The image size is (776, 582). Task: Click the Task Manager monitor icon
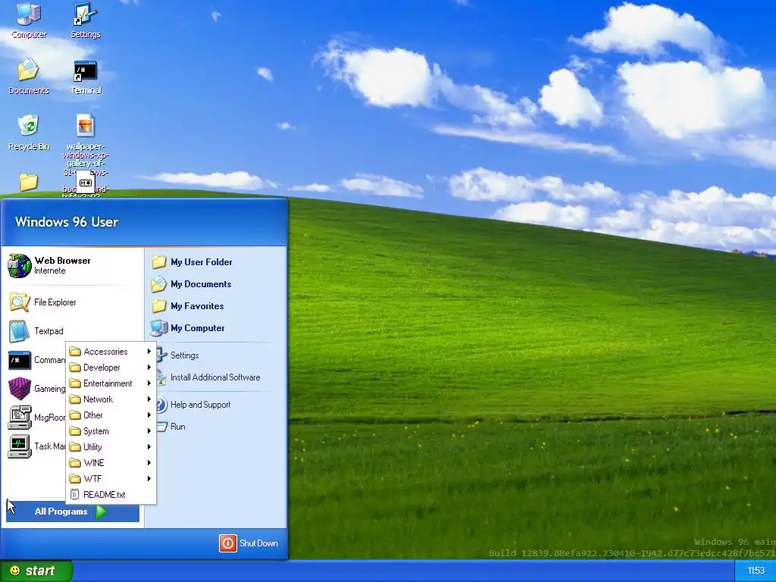[x=20, y=446]
